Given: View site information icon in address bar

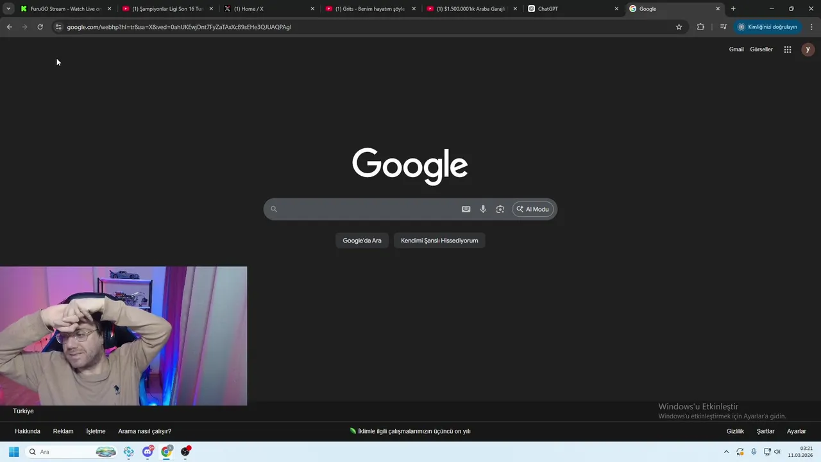Looking at the screenshot, I should tap(58, 27).
